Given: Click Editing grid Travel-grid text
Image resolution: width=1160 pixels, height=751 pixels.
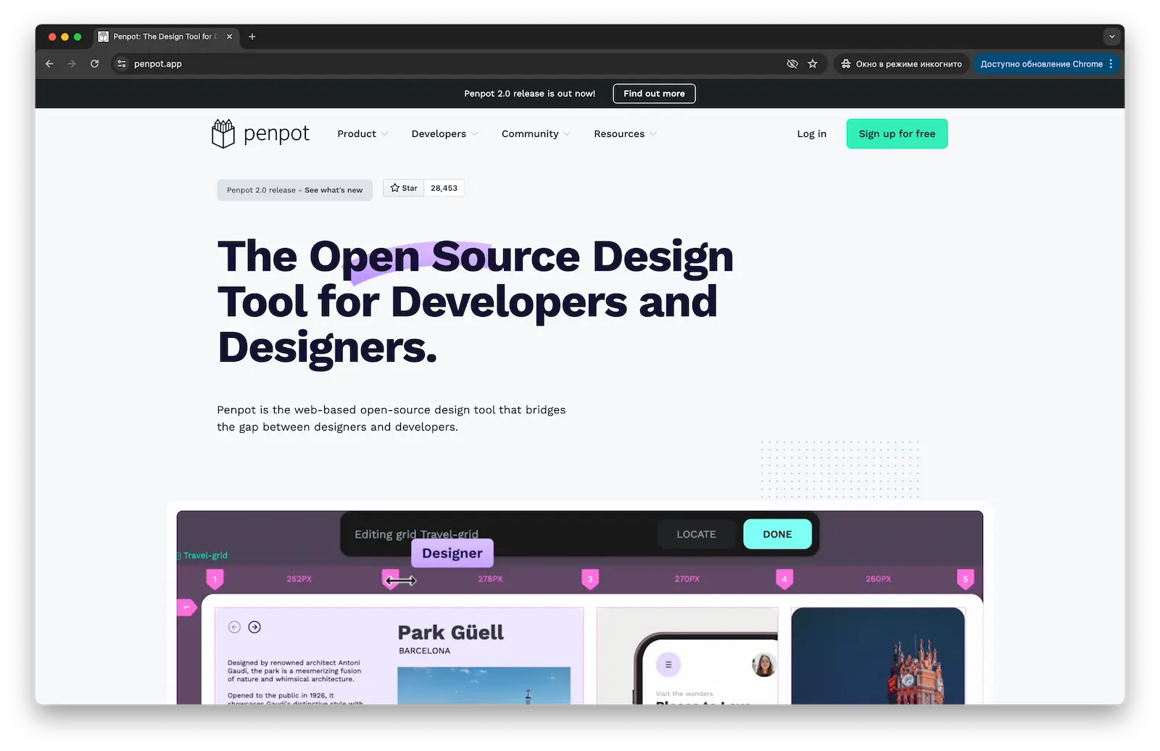Looking at the screenshot, I should pos(416,534).
